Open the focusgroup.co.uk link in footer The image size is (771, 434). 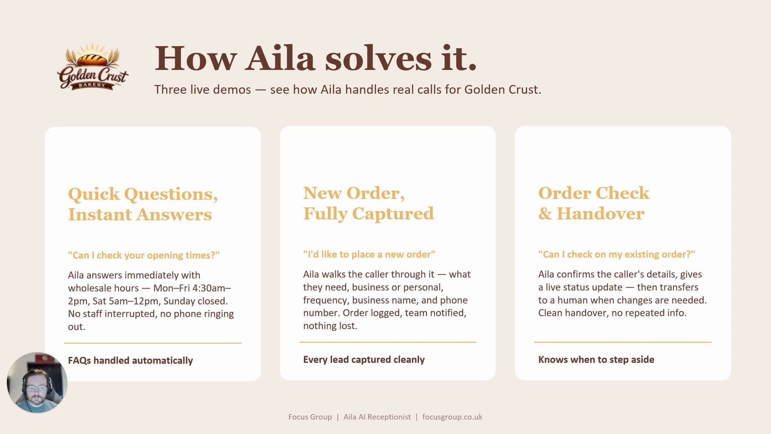pyautogui.click(x=452, y=417)
